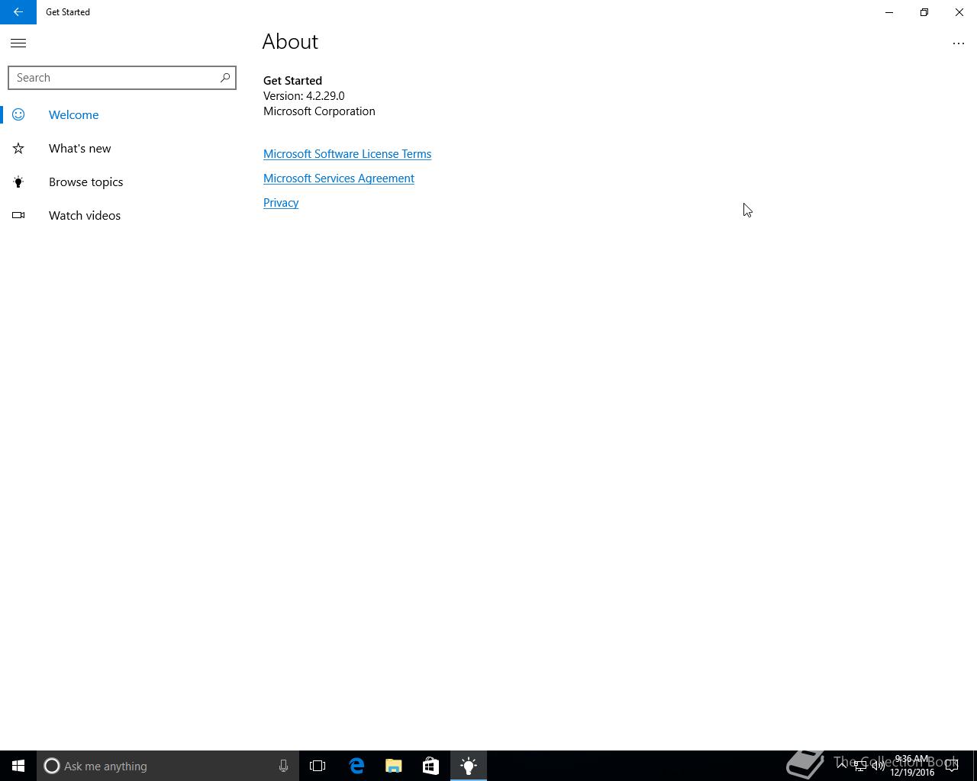Click the volume speaker tray icon
The width and height of the screenshot is (977, 781).
coord(879,766)
